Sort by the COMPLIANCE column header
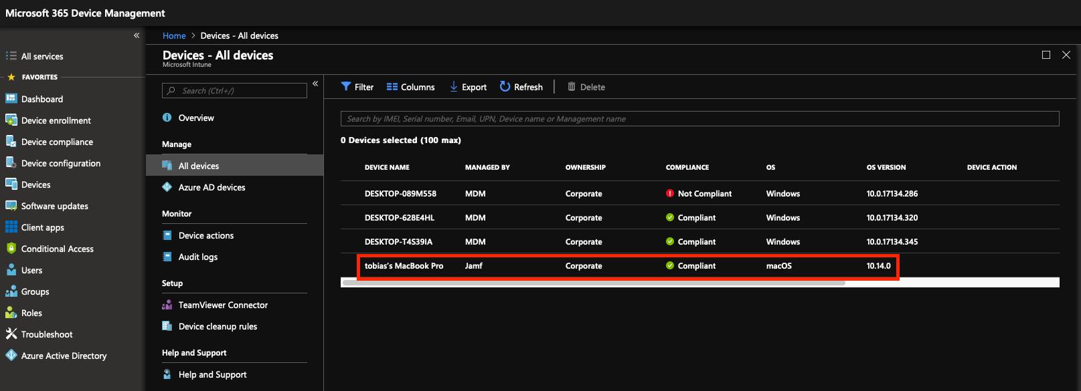 point(687,167)
